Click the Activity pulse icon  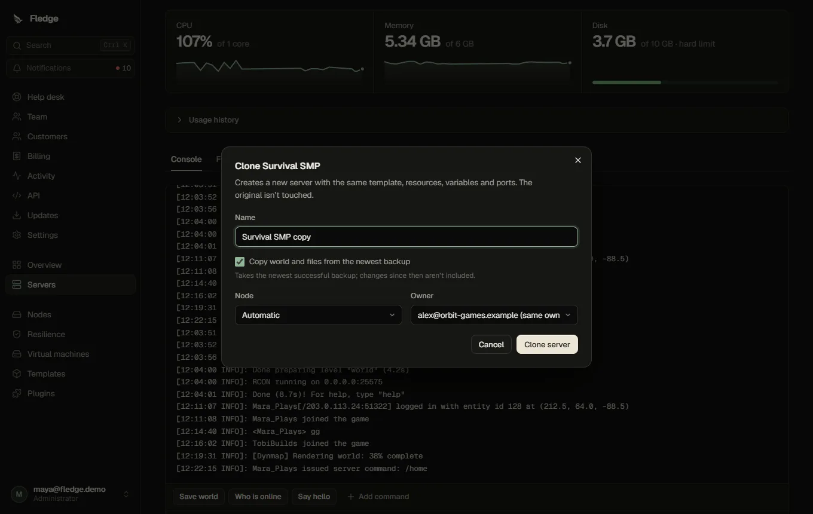point(17,176)
